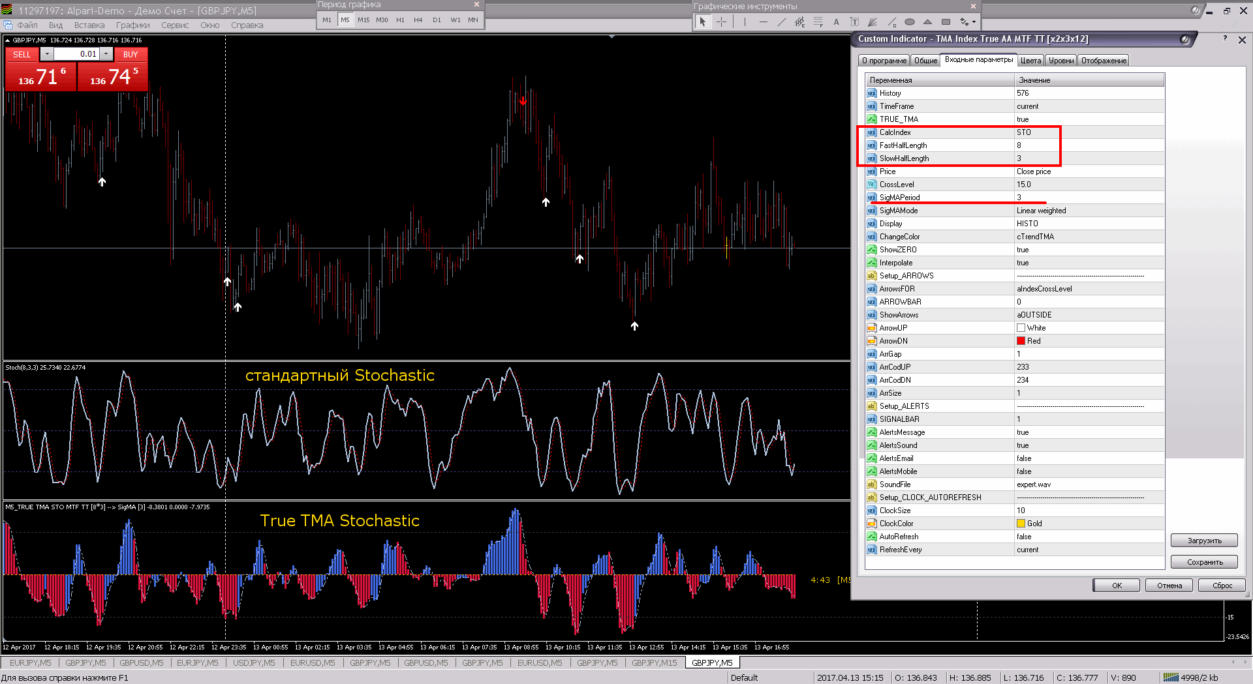
Task: Click the Сохранить button
Action: (1204, 562)
